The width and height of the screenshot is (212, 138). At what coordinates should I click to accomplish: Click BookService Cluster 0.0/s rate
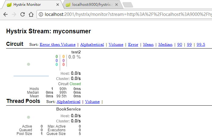[x=76, y=121]
